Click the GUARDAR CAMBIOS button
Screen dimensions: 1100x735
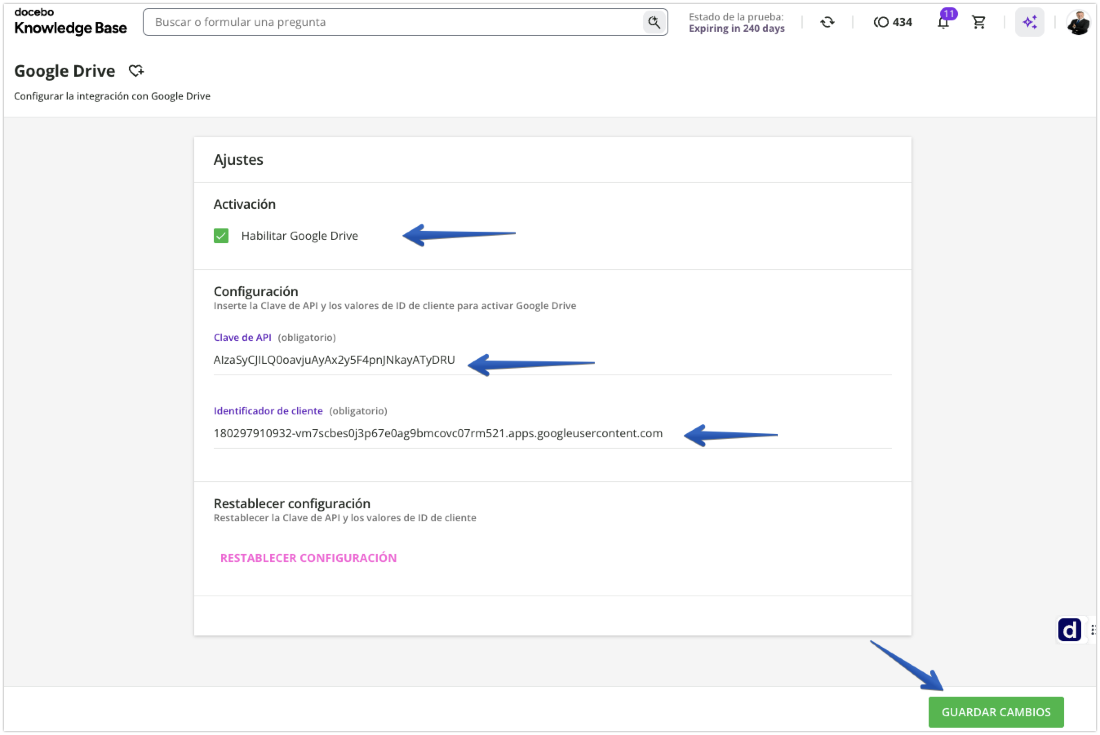pos(996,712)
